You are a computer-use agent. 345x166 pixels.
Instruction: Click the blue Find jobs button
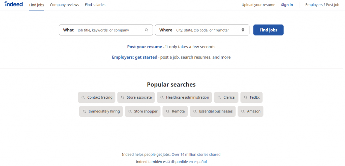(269, 30)
